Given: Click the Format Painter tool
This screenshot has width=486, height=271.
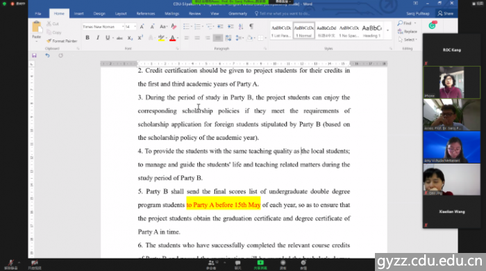Looking at the screenshot, I should pyautogui.click(x=62, y=41).
